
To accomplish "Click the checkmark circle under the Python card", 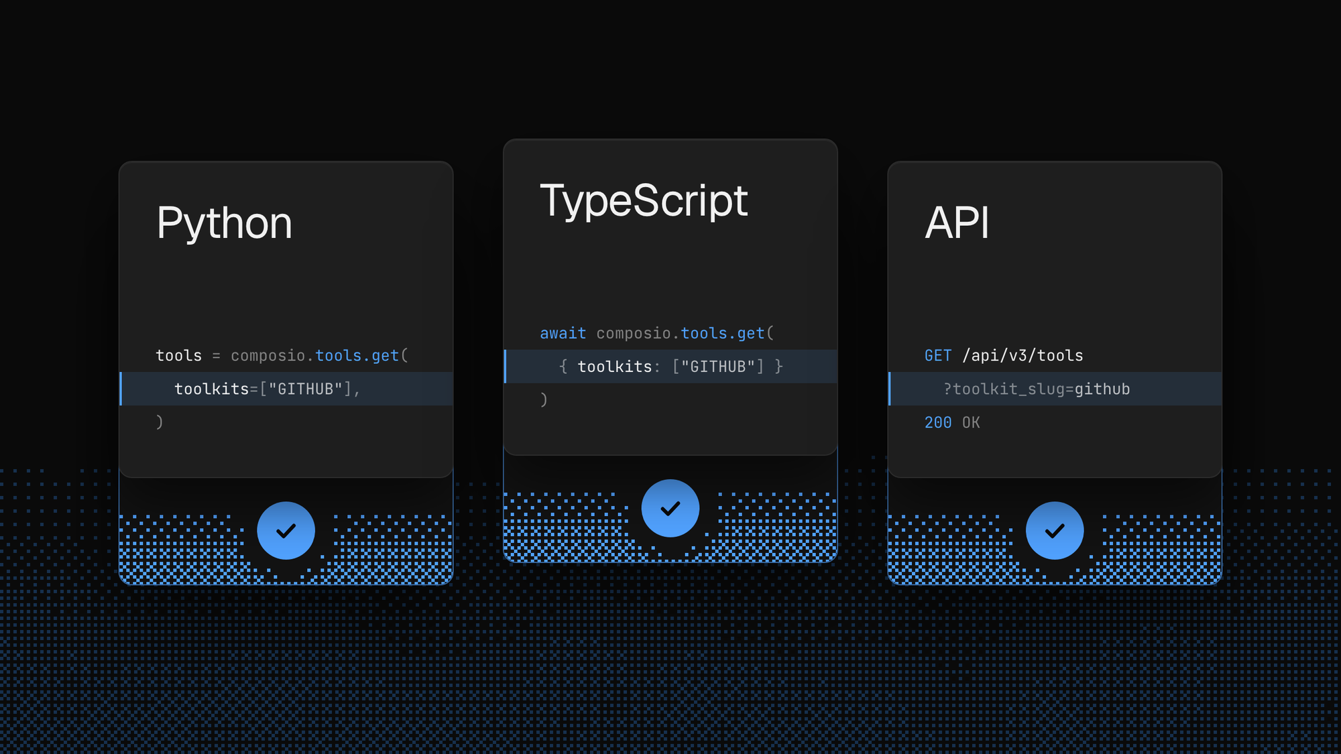I will 286,530.
